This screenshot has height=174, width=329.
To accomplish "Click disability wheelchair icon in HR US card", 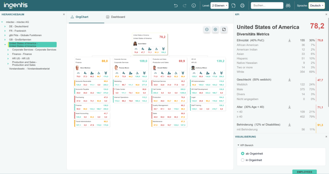I will click(214, 73).
